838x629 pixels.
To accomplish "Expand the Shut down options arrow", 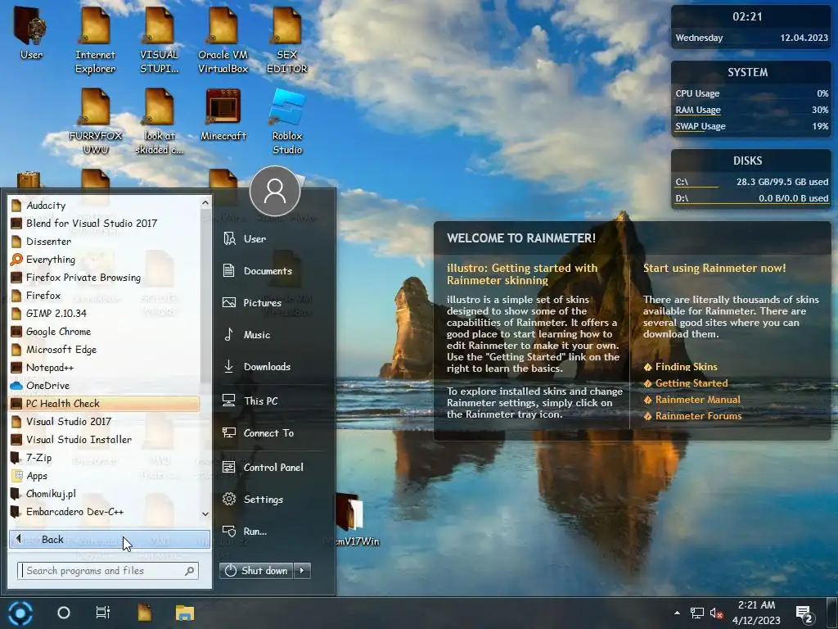I will click(302, 571).
